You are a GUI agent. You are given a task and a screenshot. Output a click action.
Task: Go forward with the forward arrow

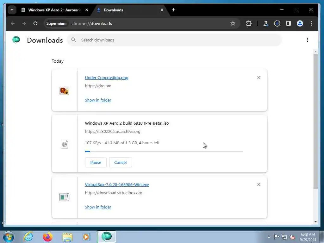click(x=24, y=23)
